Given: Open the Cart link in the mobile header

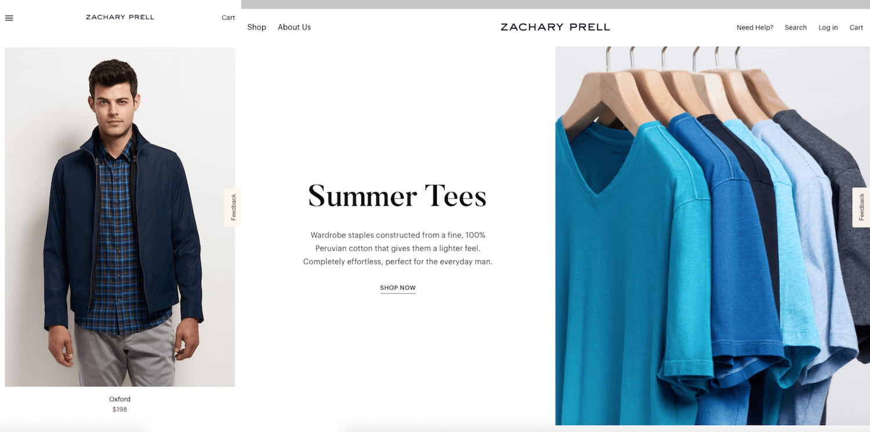Looking at the screenshot, I should click(228, 17).
